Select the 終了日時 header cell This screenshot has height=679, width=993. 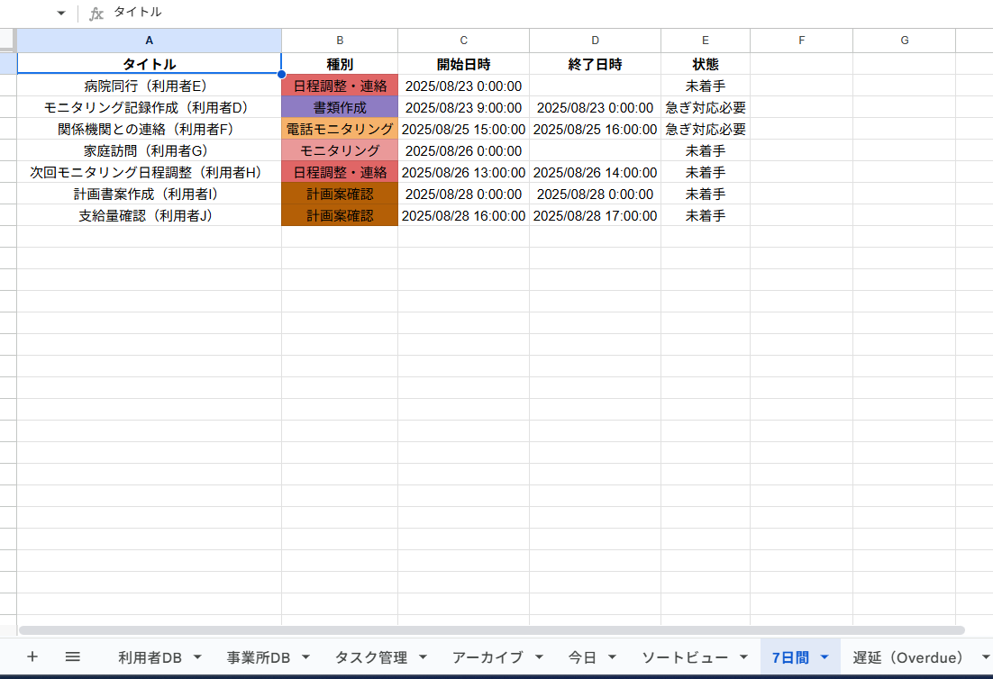tap(596, 64)
